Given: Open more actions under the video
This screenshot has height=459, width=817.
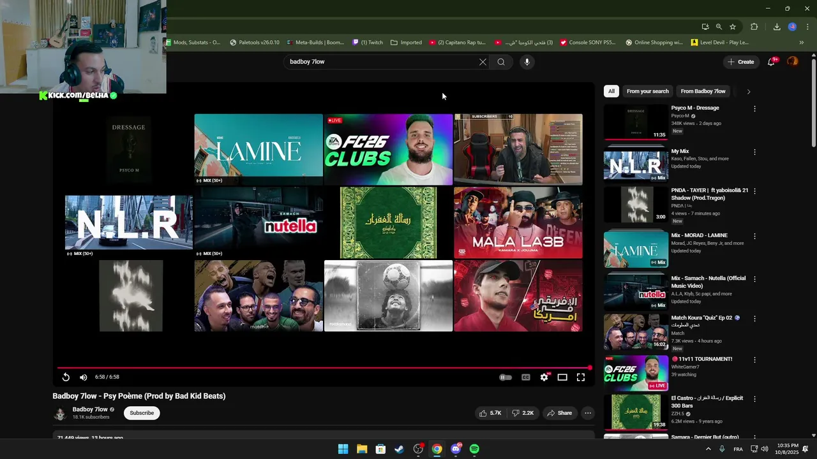Looking at the screenshot, I should coord(588,413).
